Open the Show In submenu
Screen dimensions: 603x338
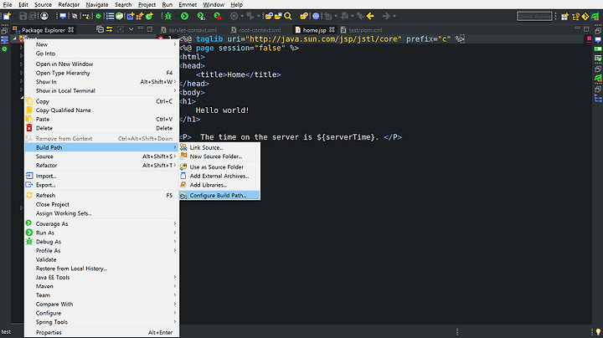pyautogui.click(x=102, y=82)
